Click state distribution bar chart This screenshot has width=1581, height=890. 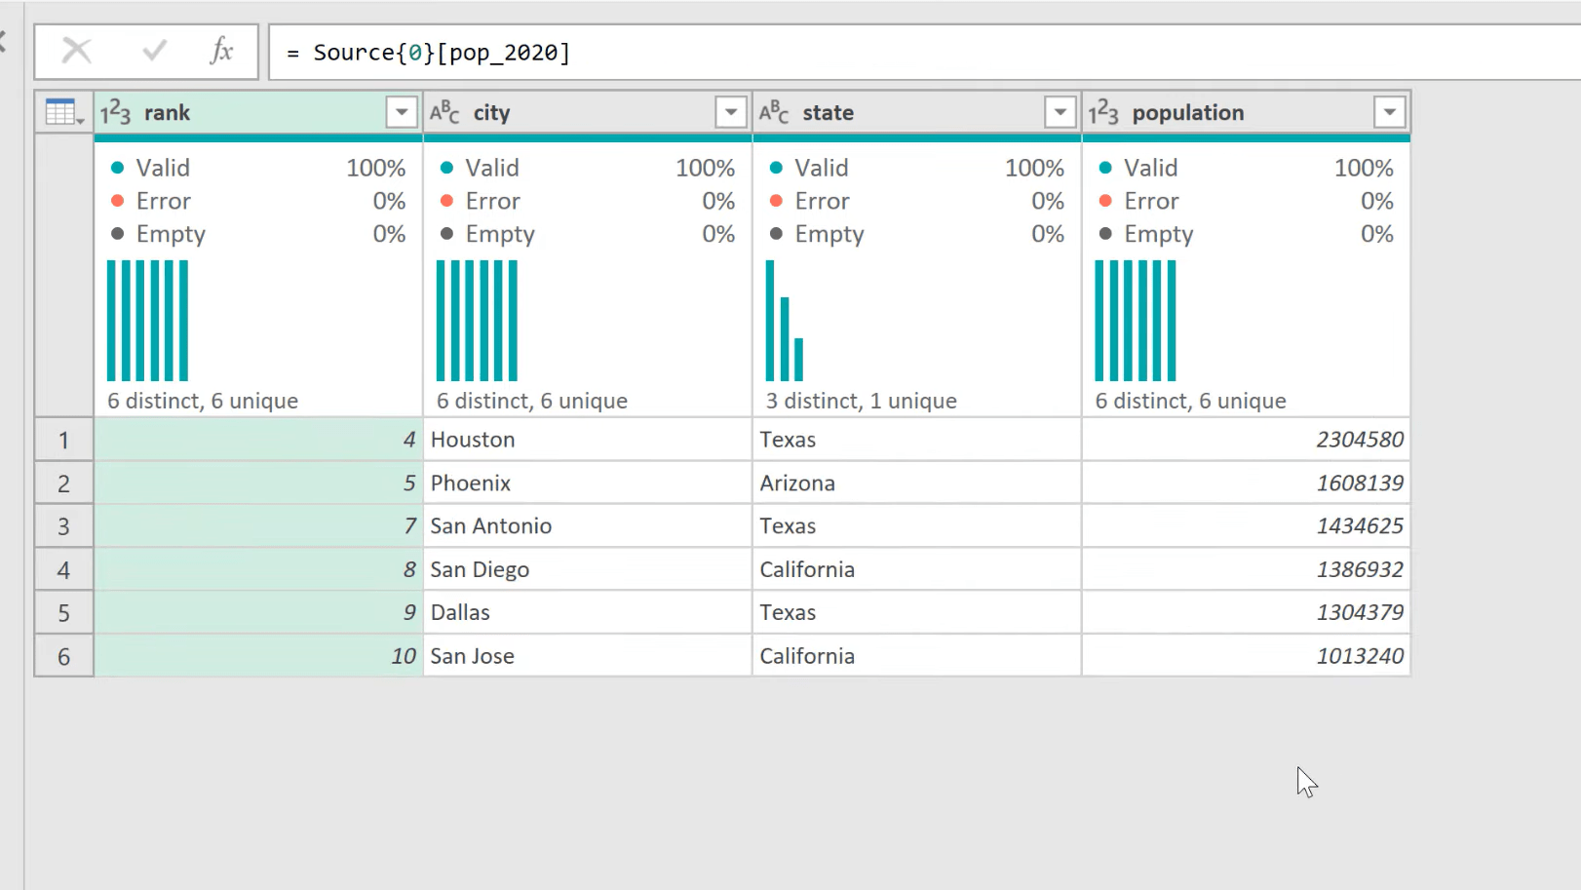[785, 321]
